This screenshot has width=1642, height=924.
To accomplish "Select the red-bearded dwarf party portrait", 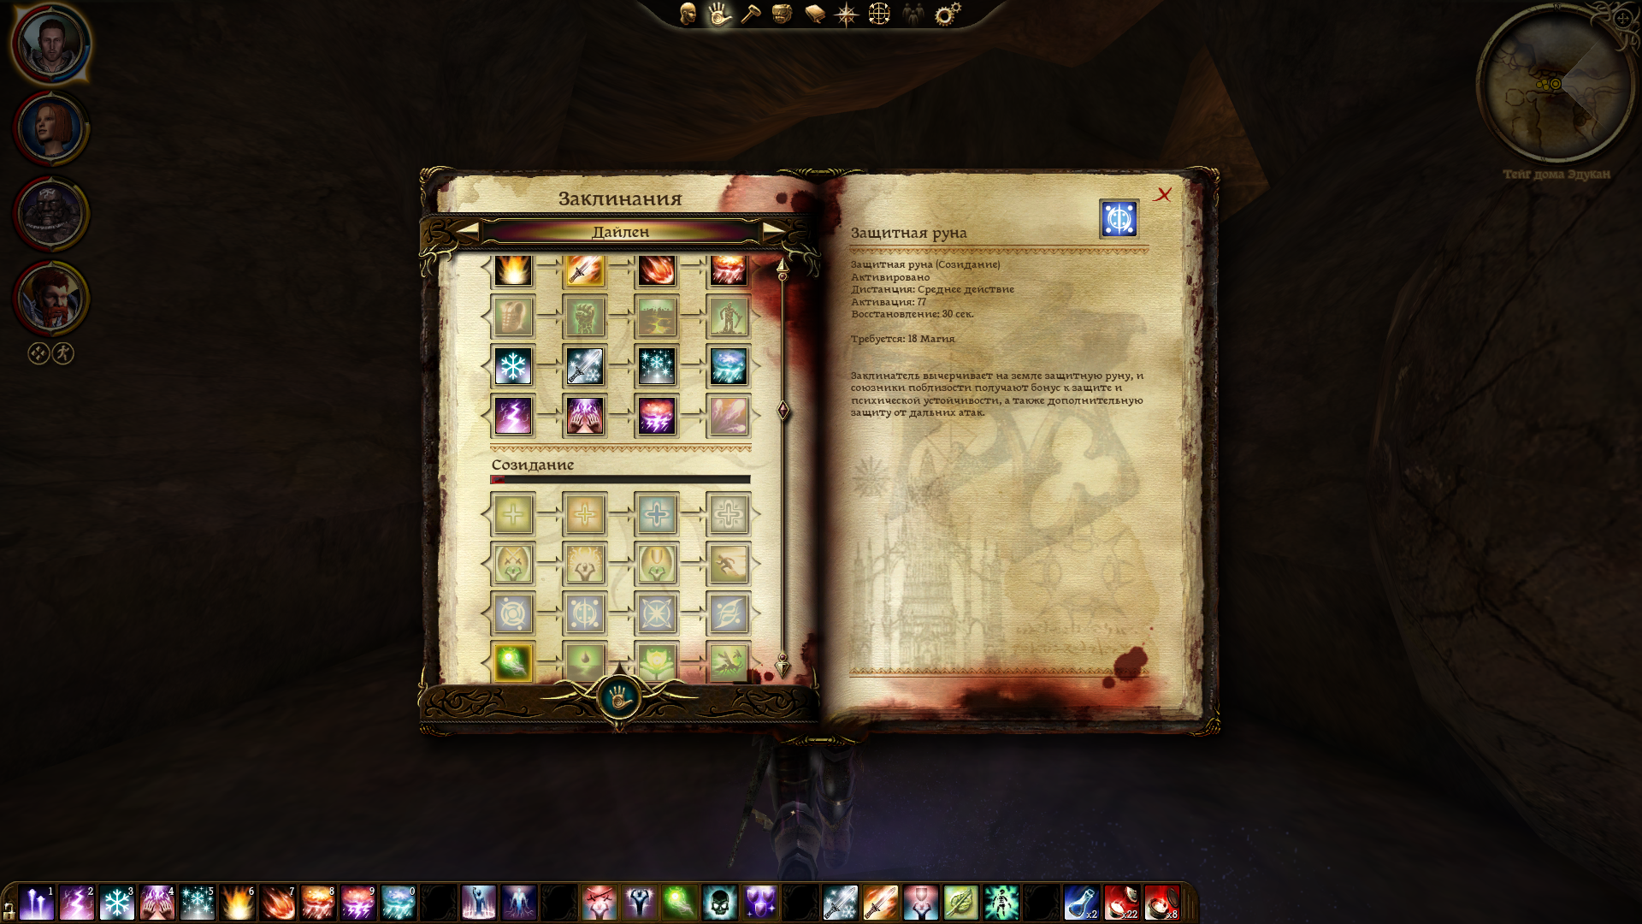I will point(50,298).
